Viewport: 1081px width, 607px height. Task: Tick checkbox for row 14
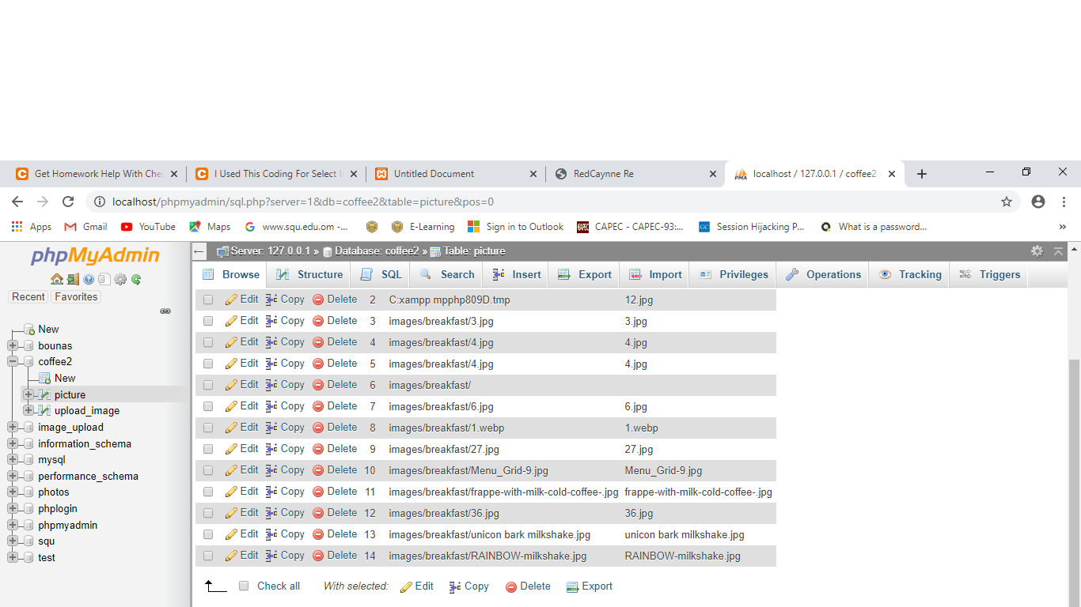208,556
